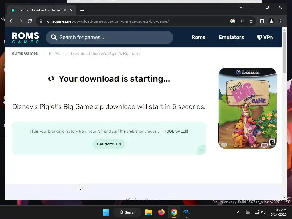This screenshot has width=292, height=219.
Task: Open the browser side panel
Action: (262, 21)
